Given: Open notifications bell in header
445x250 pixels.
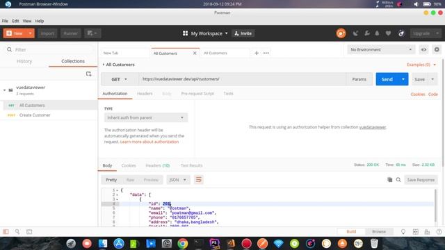Looking at the screenshot, I should tap(377, 33).
